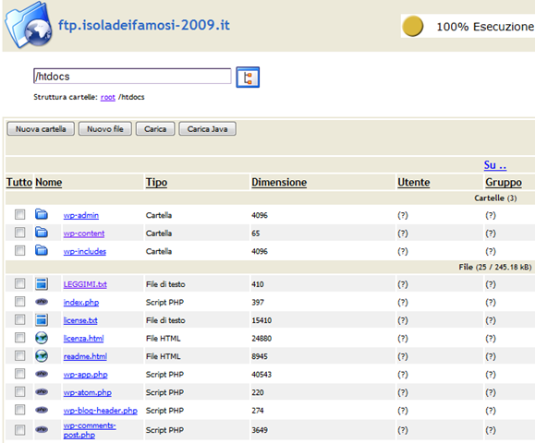Tick the wp-comments-post.php checkbox
The height and width of the screenshot is (443, 535).
[19, 430]
